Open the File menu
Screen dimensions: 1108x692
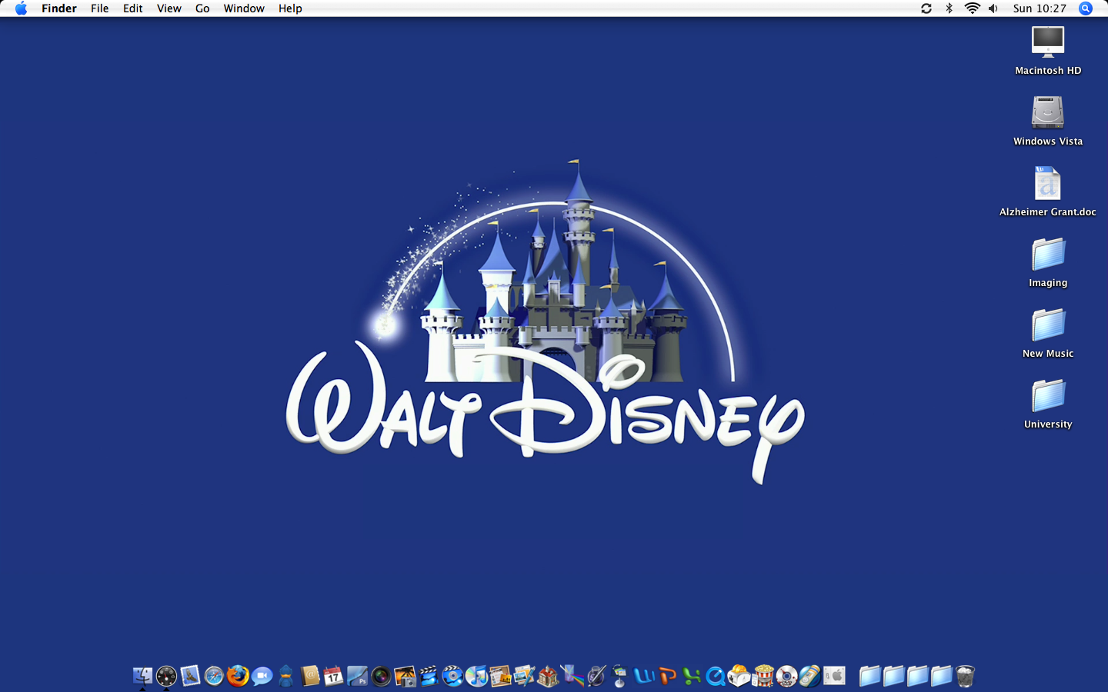99,8
